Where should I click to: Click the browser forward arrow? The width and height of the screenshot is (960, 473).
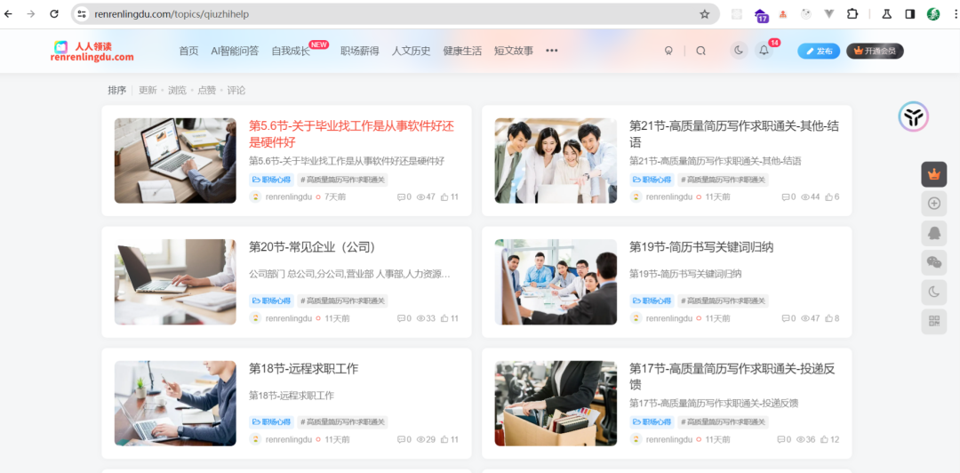31,13
